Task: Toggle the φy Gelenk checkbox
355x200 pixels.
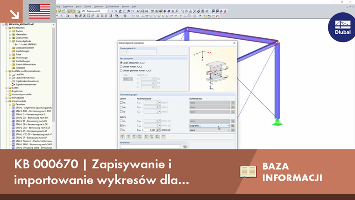Action: (121, 126)
